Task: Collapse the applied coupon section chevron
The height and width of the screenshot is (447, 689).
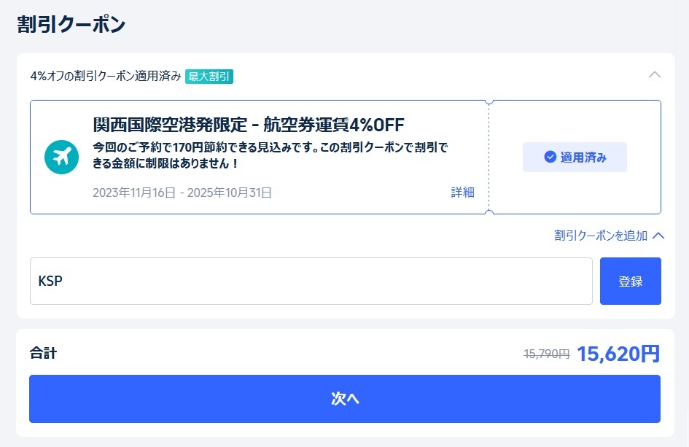Action: [655, 74]
